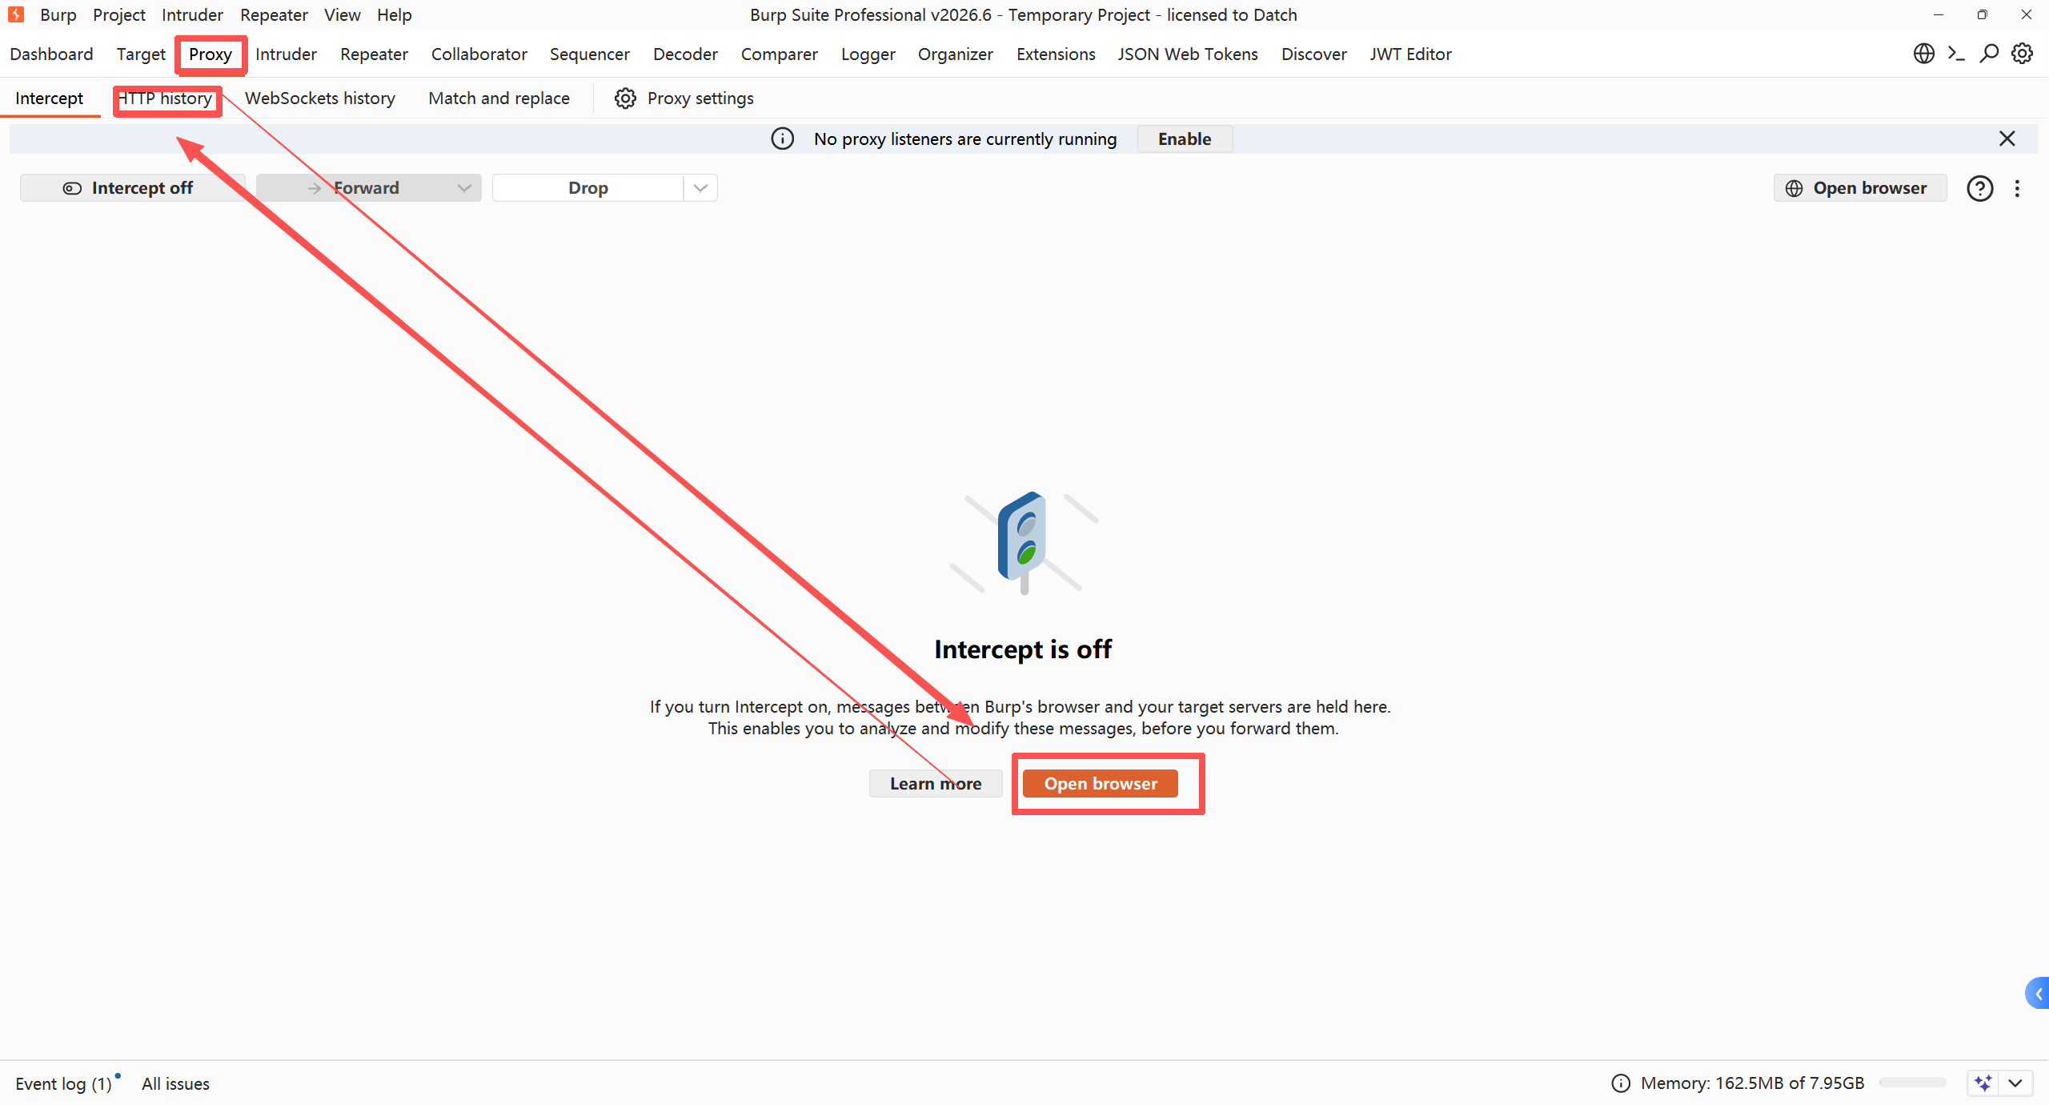Open All issues in status bar
2049x1105 pixels.
coord(175,1083)
